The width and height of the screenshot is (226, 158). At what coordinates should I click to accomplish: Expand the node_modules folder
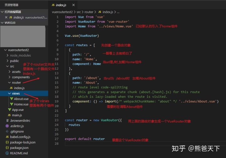(x=8, y=55)
